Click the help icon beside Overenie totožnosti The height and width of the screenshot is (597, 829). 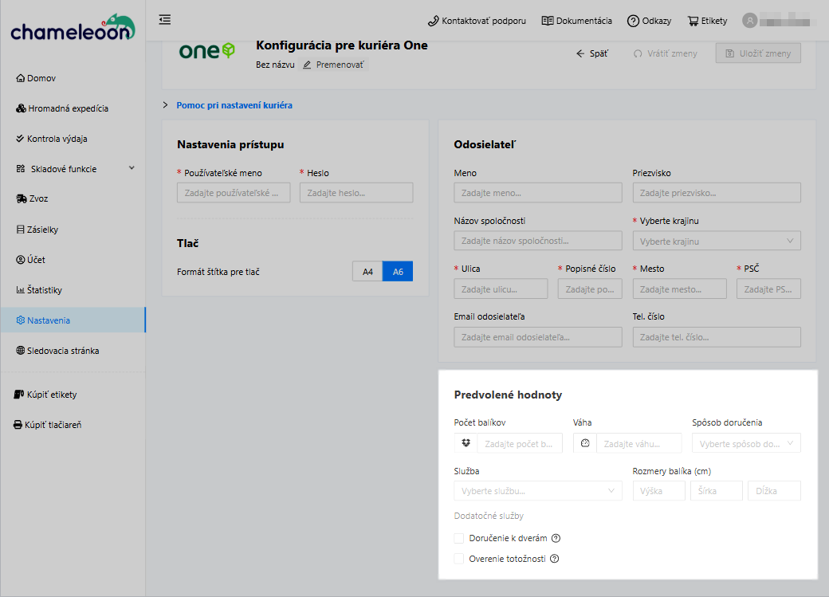coord(554,559)
